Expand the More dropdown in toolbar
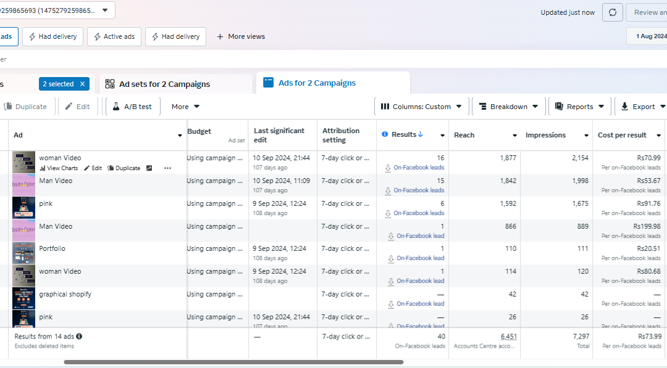Screen dimensions: 667x368 pyautogui.click(x=185, y=107)
